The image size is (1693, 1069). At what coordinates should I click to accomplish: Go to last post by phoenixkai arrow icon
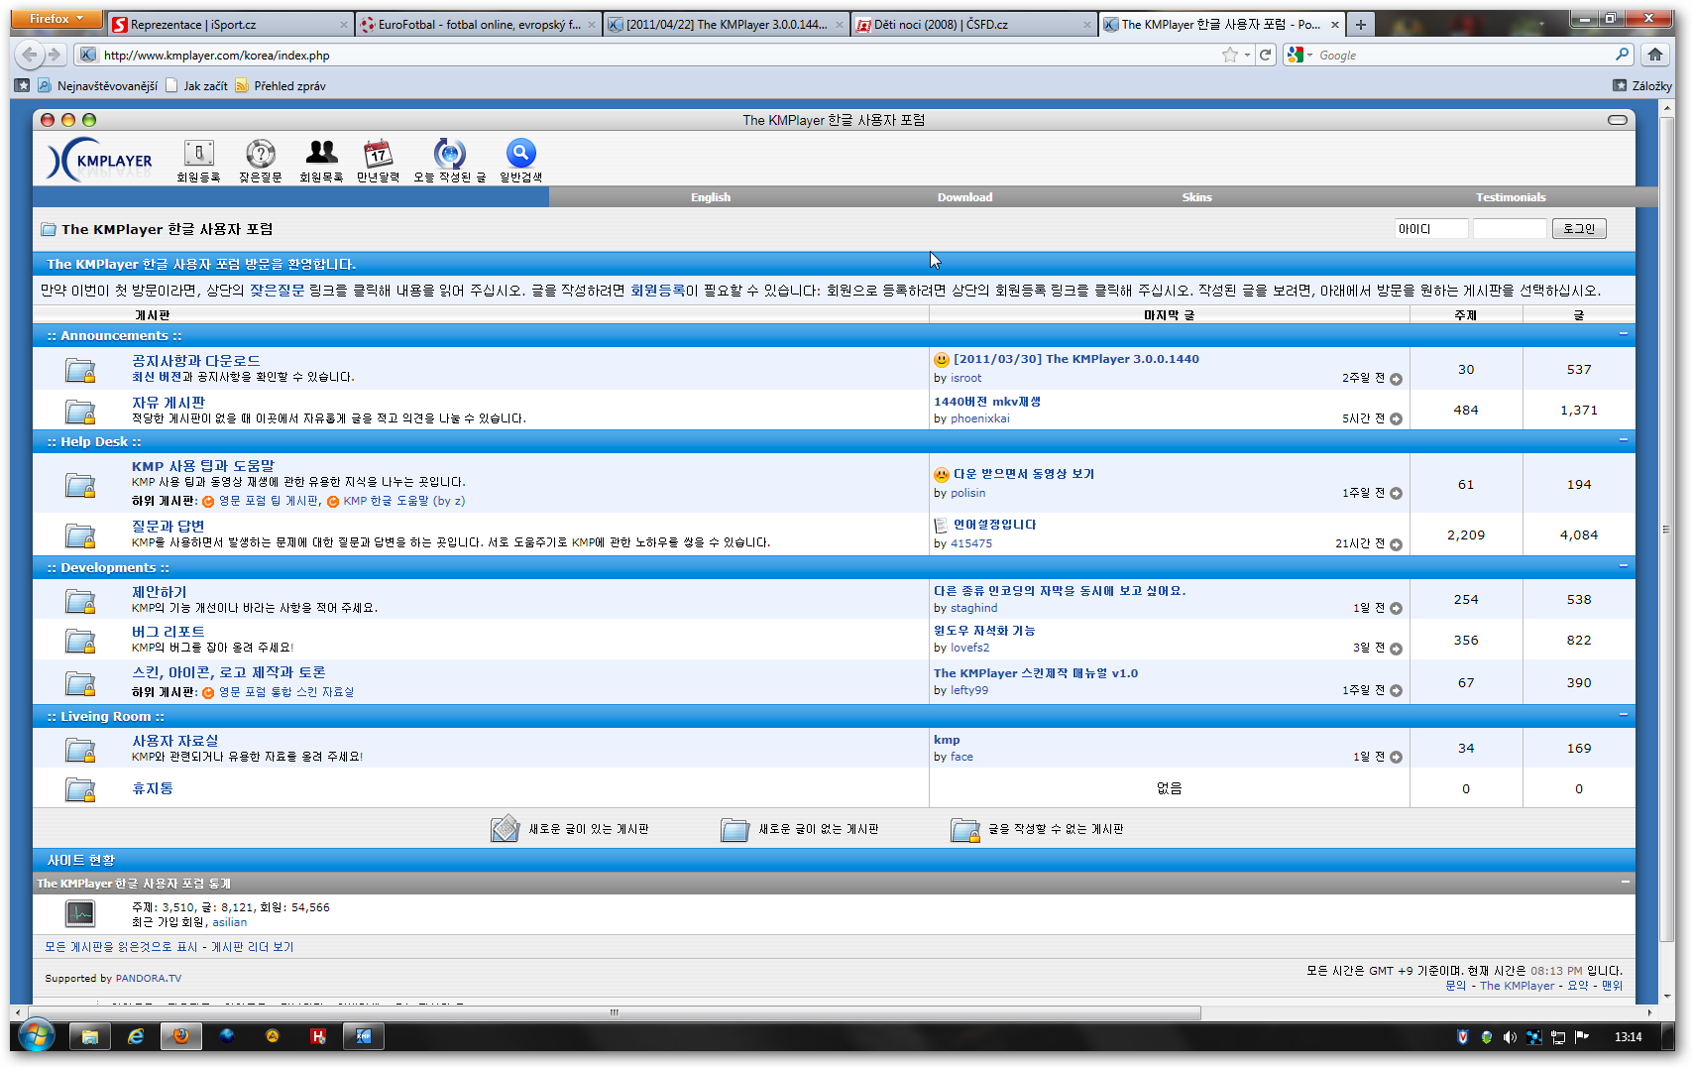[1396, 419]
